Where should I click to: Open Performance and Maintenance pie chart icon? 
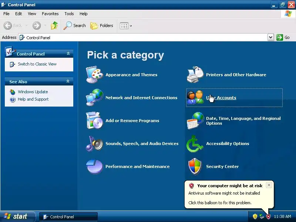94,166
